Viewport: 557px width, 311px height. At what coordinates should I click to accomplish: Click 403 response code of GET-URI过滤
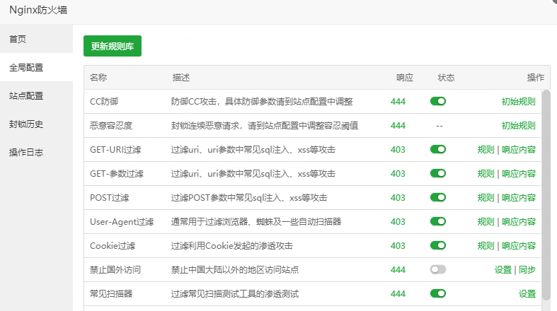coord(398,150)
